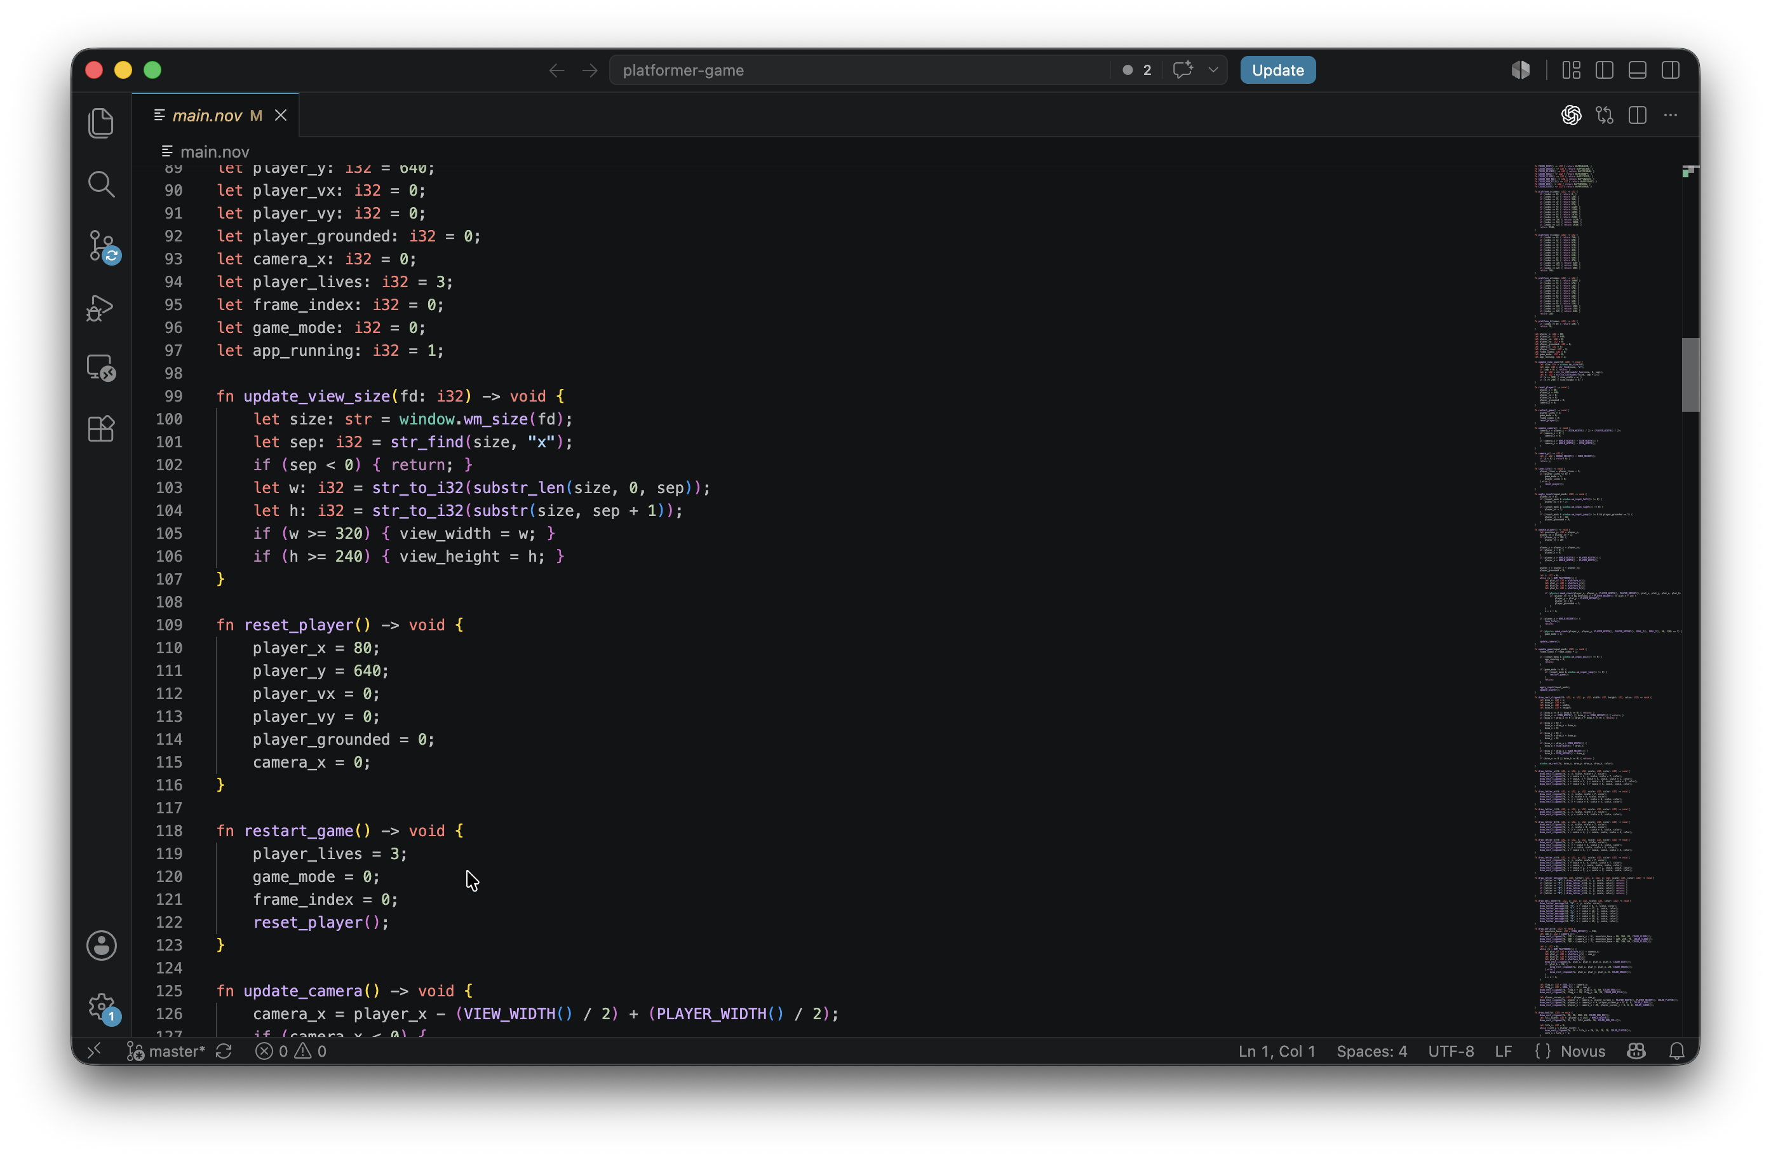Change indentation via Spaces: 4
The image size is (1771, 1159).
[x=1371, y=1051]
